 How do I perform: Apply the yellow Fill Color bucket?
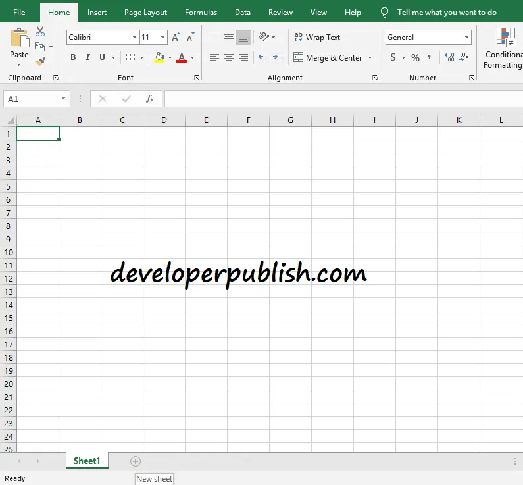tap(159, 57)
